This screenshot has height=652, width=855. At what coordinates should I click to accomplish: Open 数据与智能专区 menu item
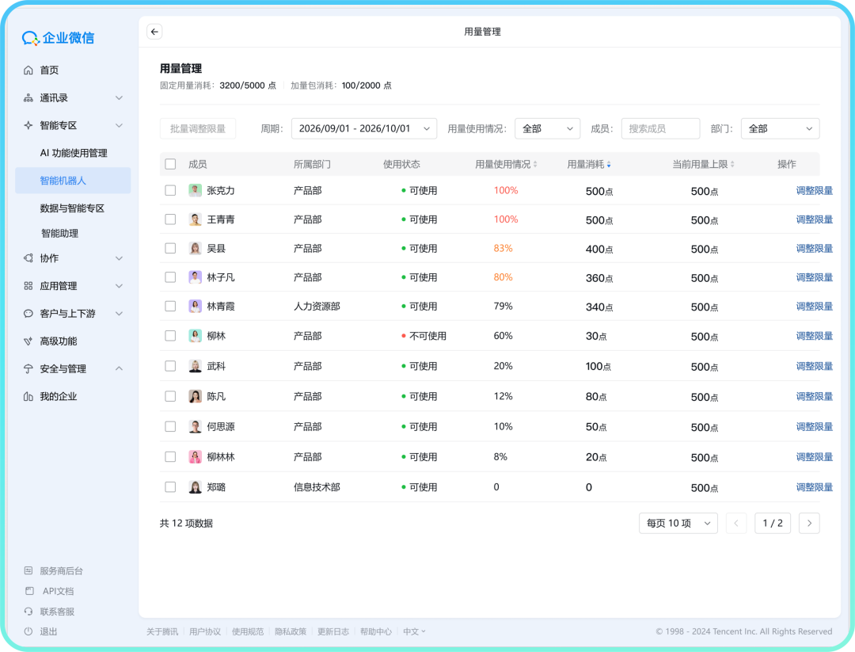point(73,208)
